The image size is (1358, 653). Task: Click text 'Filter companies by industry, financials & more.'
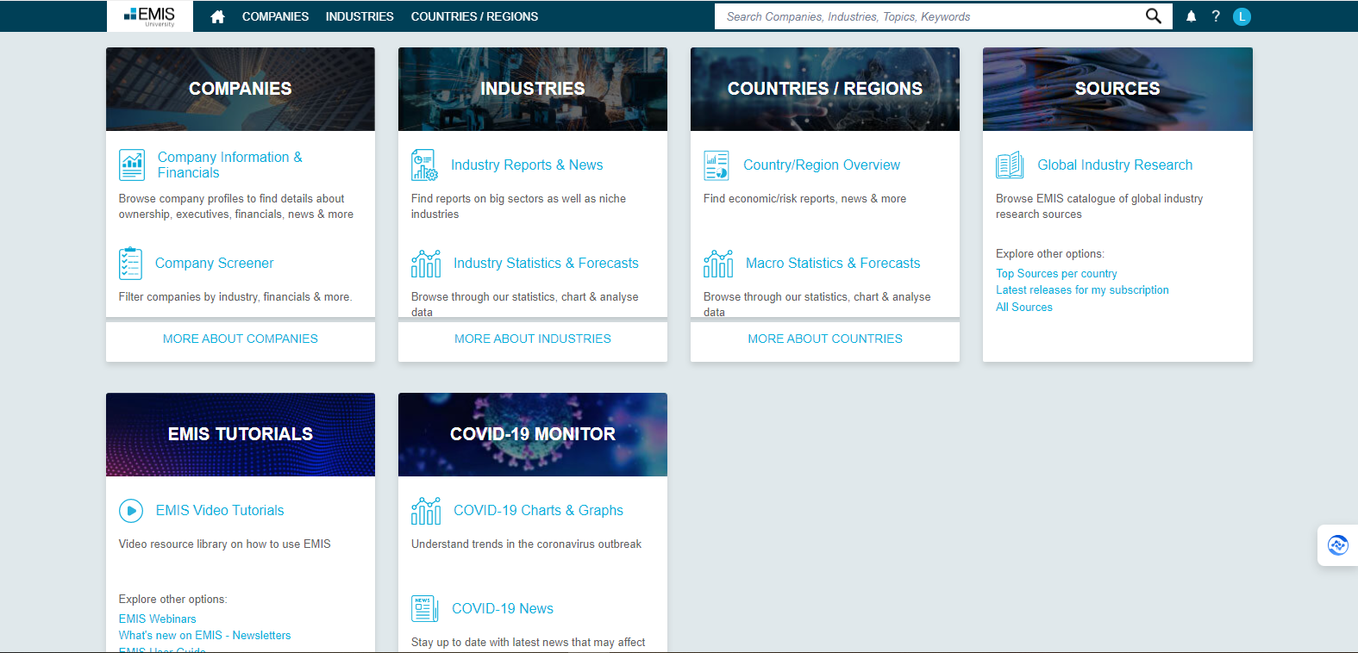pyautogui.click(x=235, y=297)
